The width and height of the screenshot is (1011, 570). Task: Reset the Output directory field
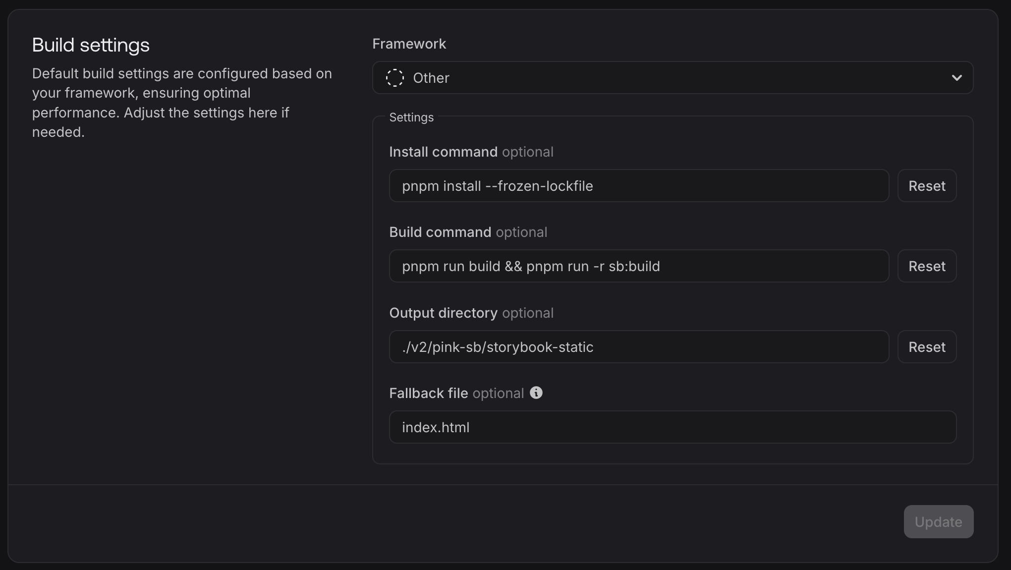(927, 346)
